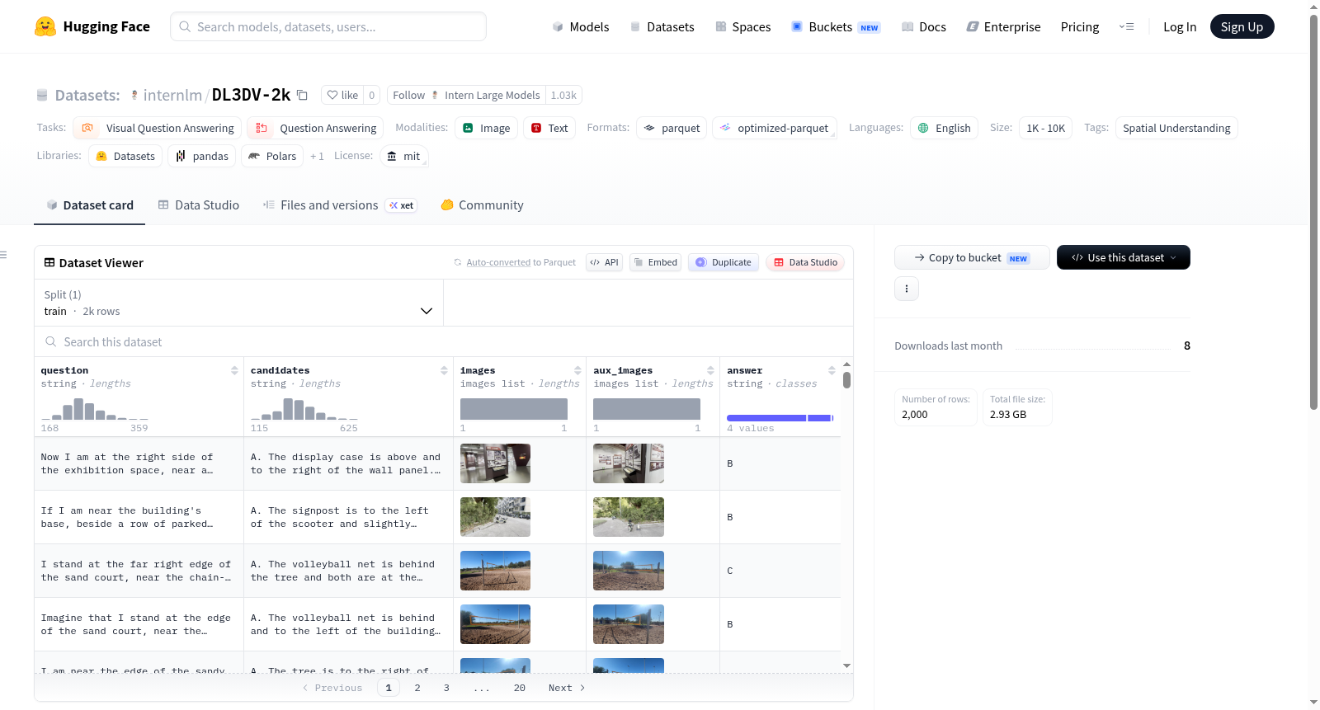Image resolution: width=1320 pixels, height=710 pixels.
Task: Open the exhibition space images thumbnail
Action: [x=495, y=463]
